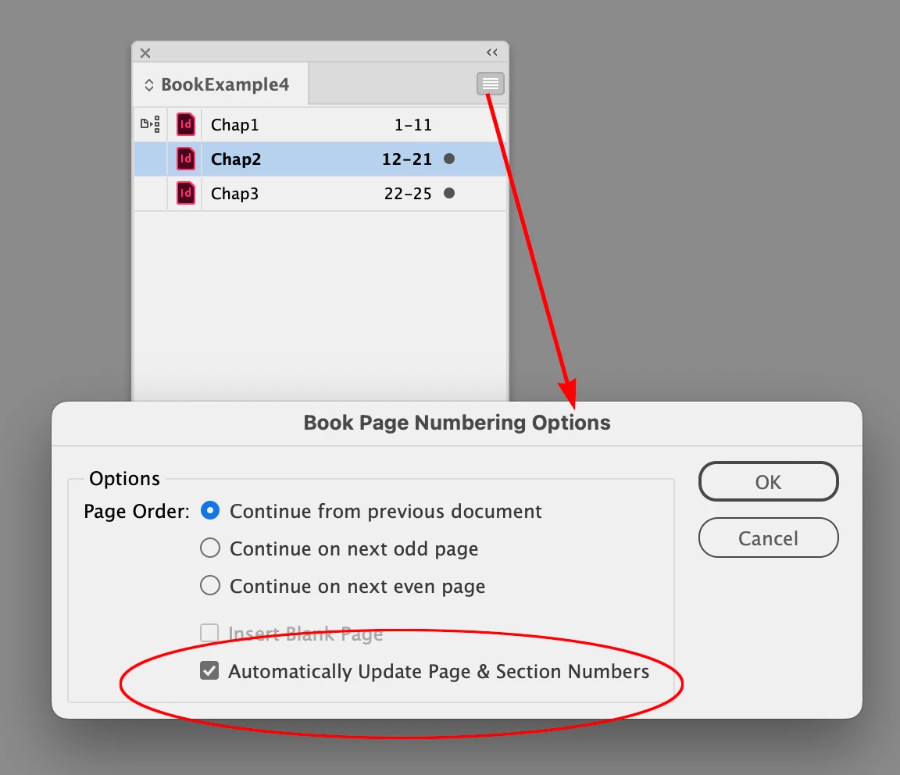
Task: Toggle the Insert Blank Page checkbox
Action: pos(209,633)
